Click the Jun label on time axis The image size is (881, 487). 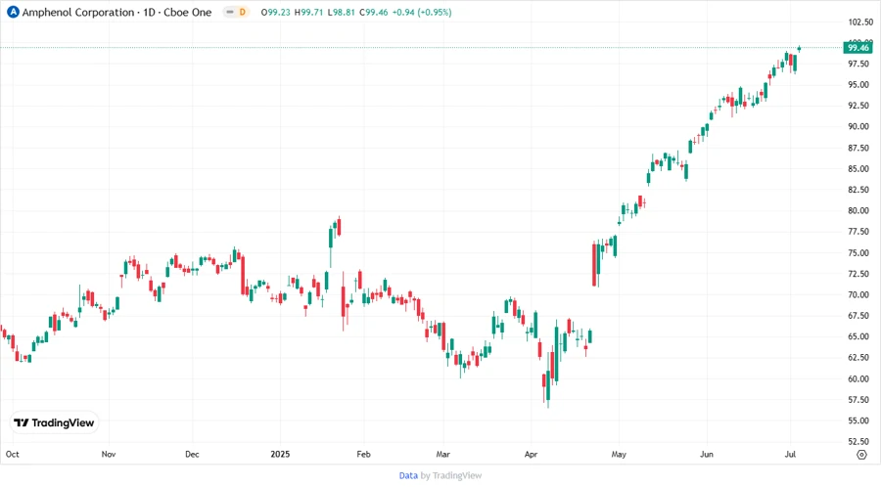(x=706, y=454)
